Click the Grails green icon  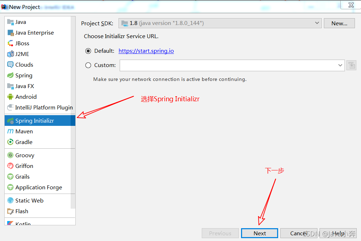coord(10,176)
